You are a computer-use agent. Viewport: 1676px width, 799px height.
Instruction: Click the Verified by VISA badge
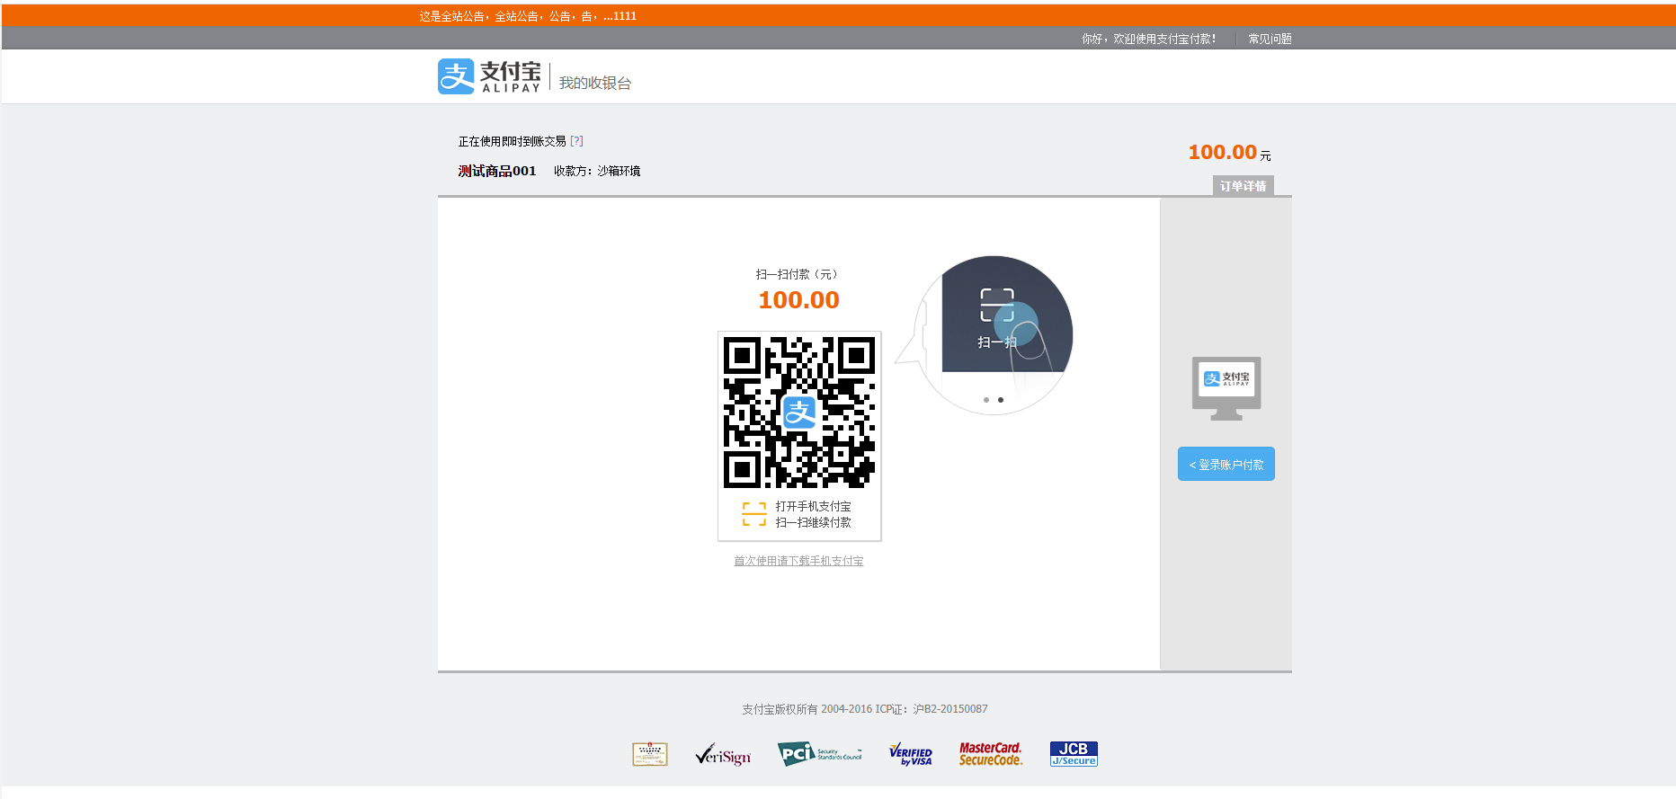911,754
